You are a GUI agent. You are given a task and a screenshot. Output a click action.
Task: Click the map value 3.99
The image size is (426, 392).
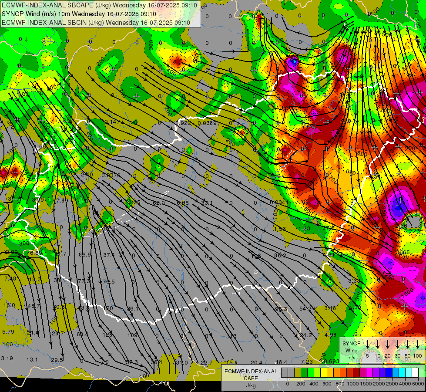(x=38, y=199)
